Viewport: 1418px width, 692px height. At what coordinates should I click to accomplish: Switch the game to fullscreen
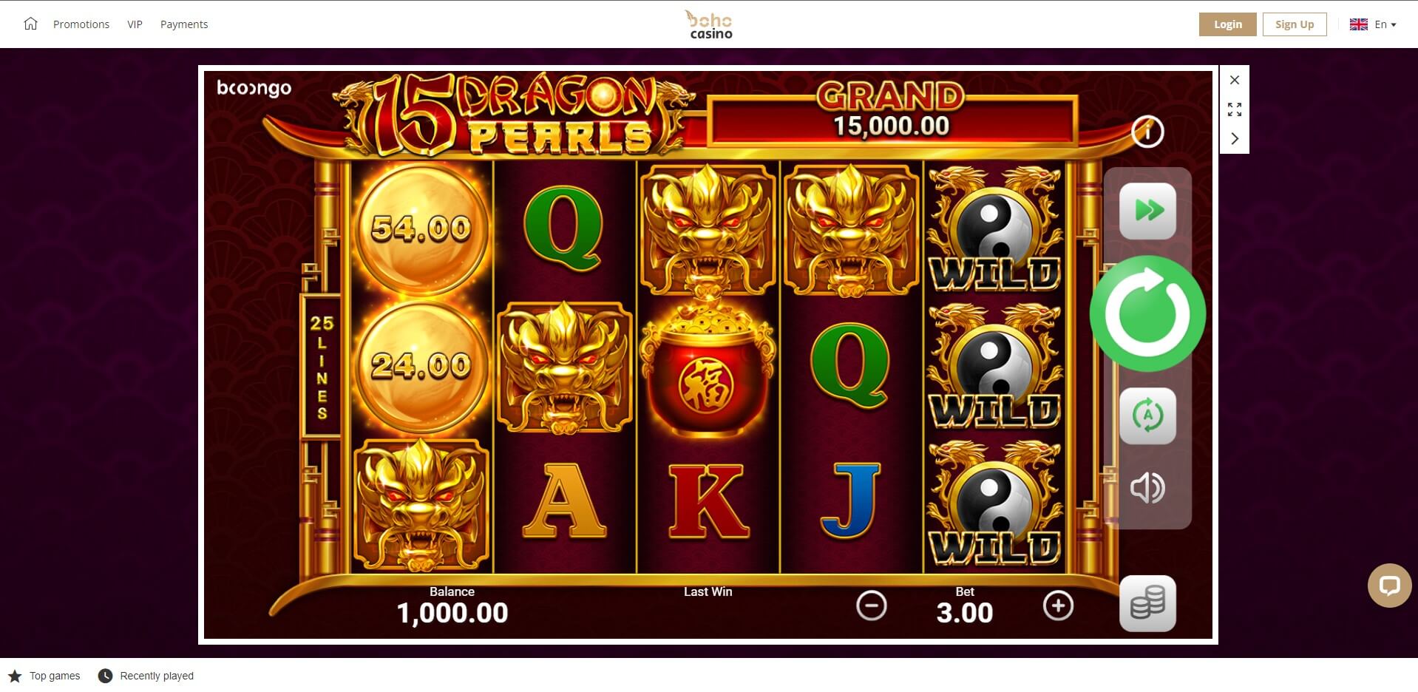[1234, 109]
